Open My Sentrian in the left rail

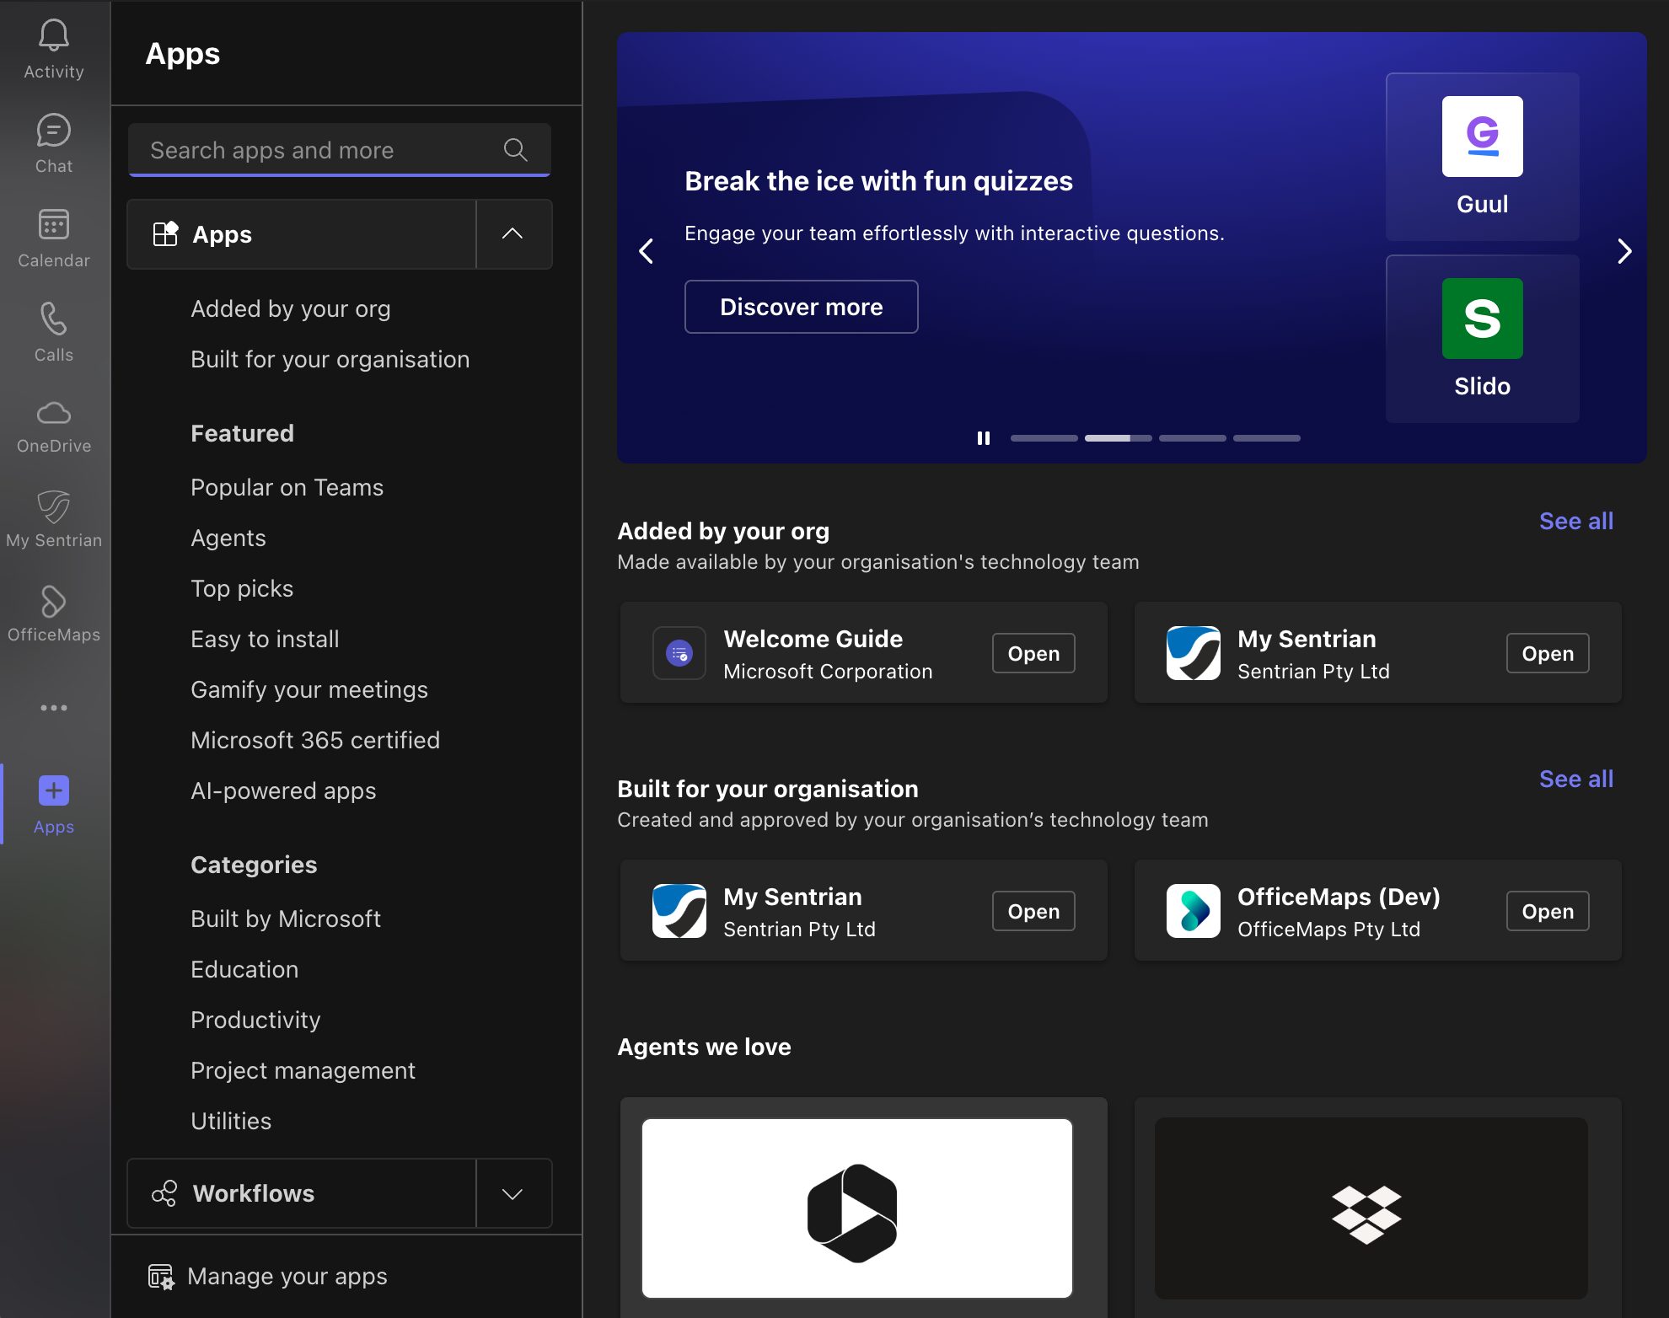point(54,517)
